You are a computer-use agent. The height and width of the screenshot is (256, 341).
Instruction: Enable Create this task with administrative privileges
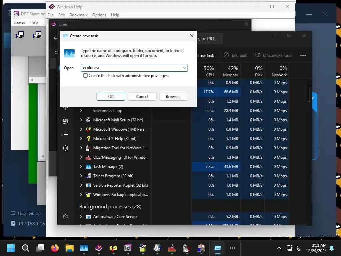pyautogui.click(x=85, y=76)
